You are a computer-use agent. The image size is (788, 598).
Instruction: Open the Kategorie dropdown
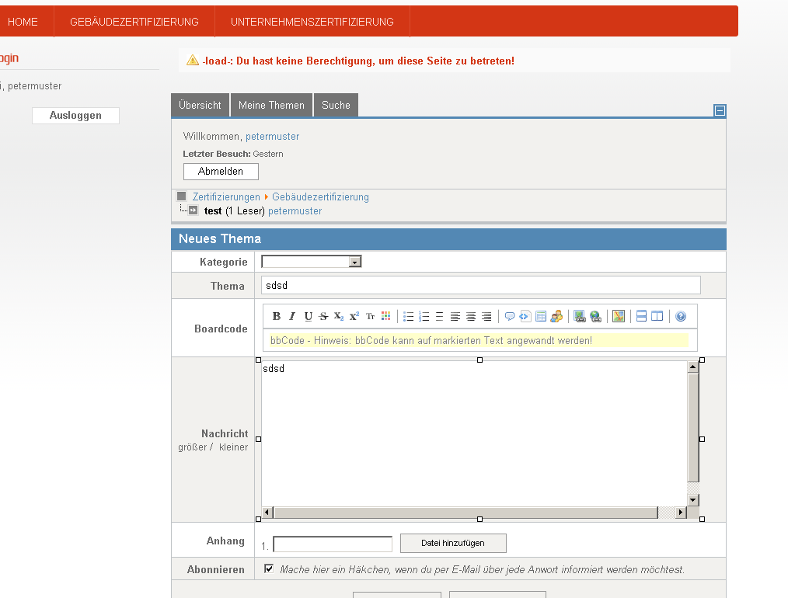pyautogui.click(x=312, y=262)
